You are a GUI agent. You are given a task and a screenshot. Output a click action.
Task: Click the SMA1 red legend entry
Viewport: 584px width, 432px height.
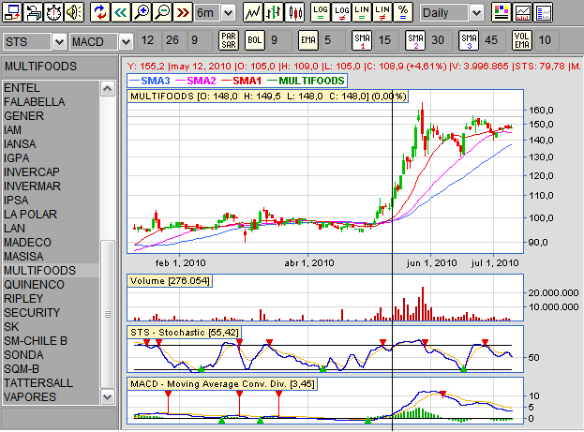tap(242, 81)
